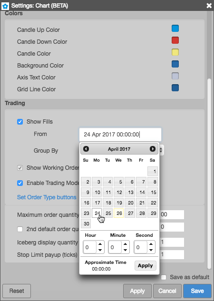Increase the Second value with up arrow
This screenshot has width=214, height=301.
(151, 244)
